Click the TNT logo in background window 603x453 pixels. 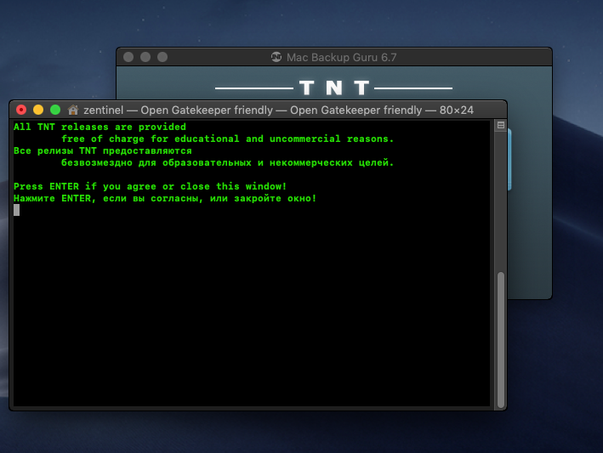(x=333, y=88)
